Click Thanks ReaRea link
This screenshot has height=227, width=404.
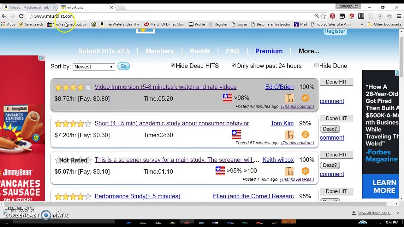click(x=297, y=179)
